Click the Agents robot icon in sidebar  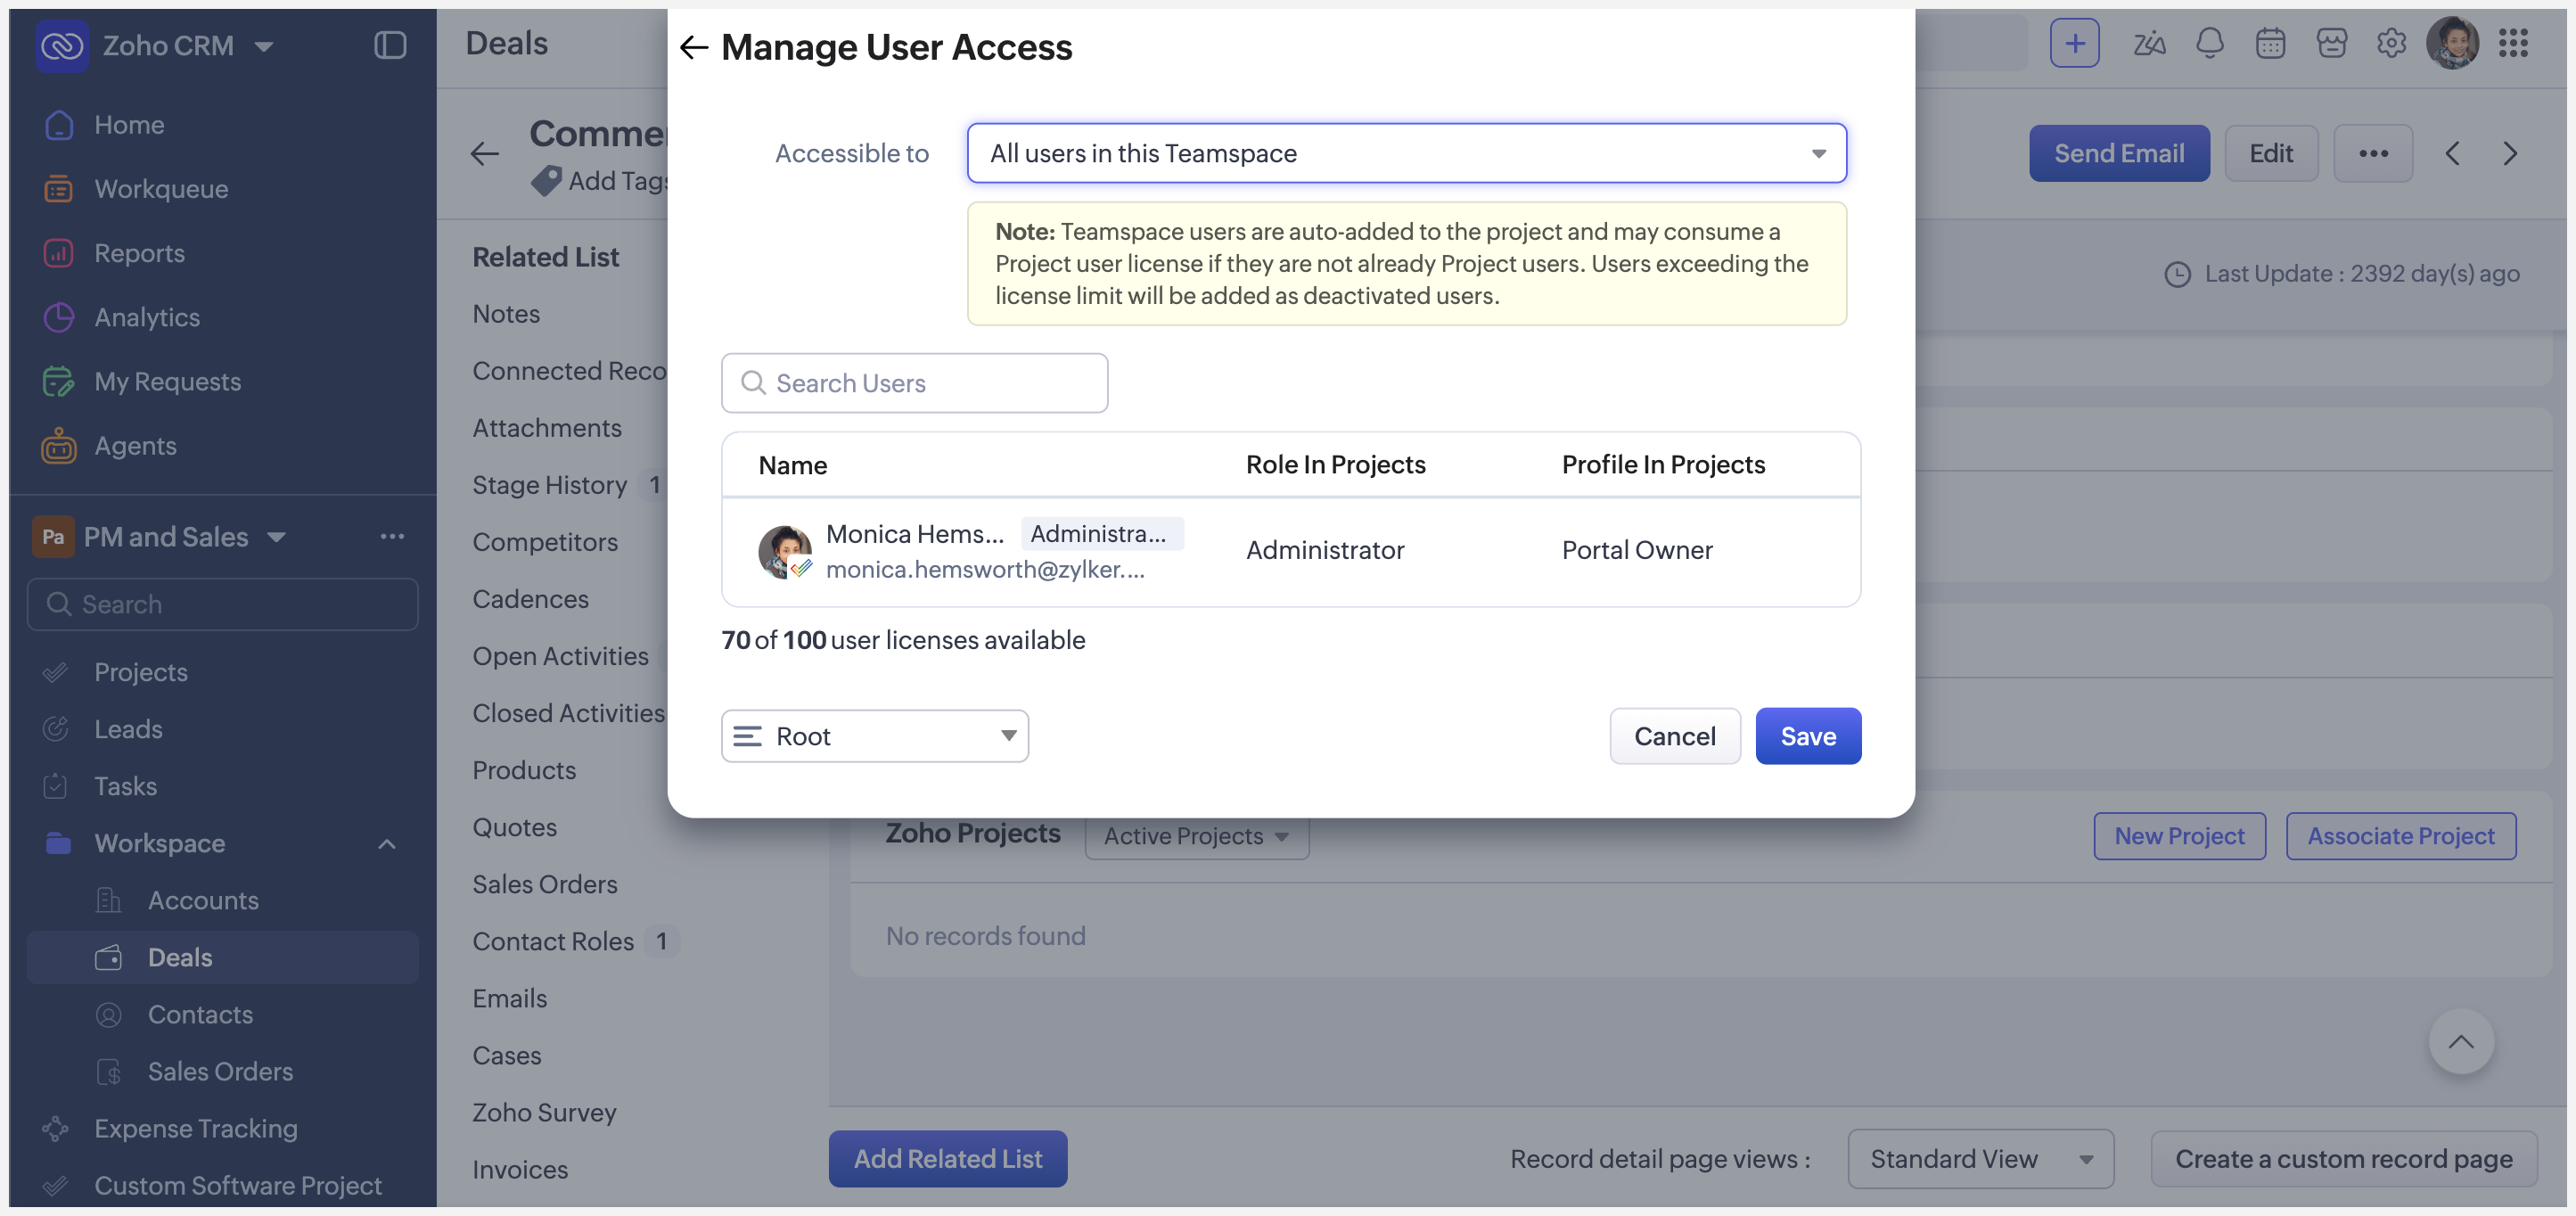tap(59, 445)
